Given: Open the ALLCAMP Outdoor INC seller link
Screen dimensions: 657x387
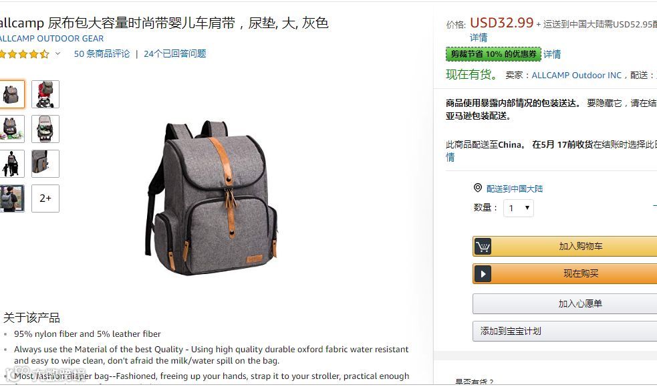Looking at the screenshot, I should pyautogui.click(x=577, y=76).
